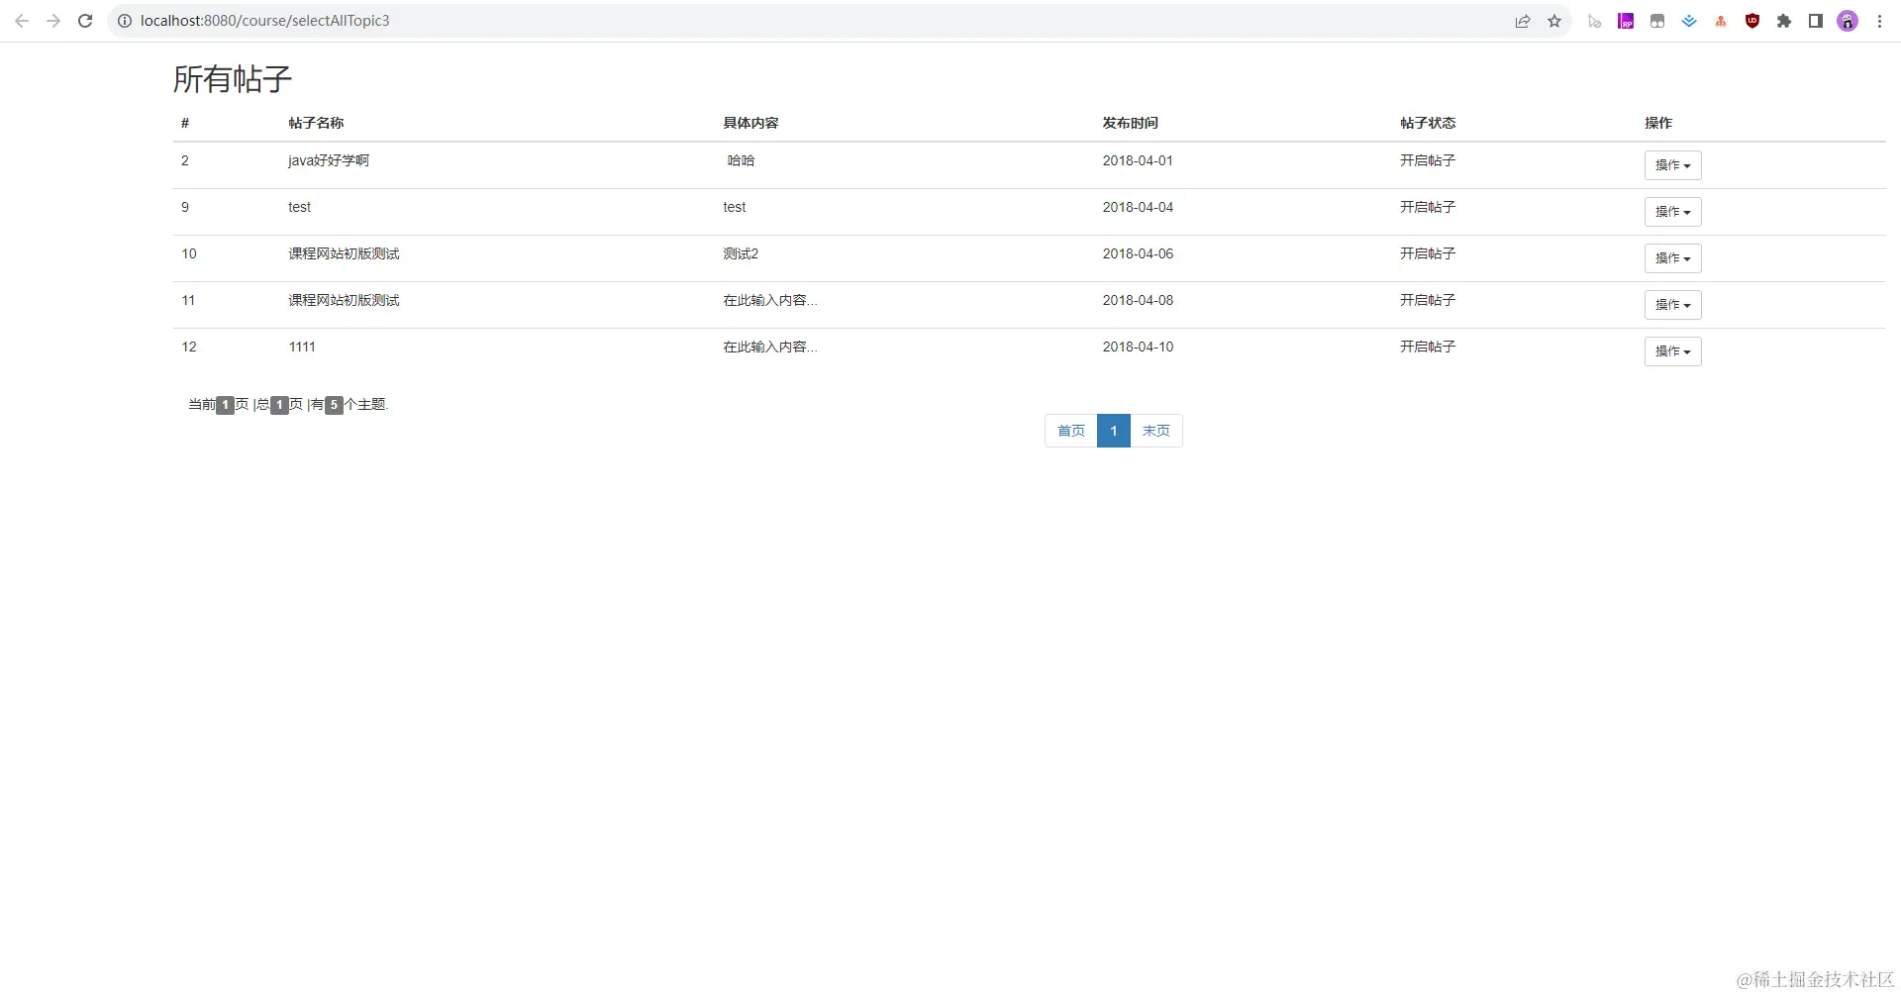Click the 所有帖子 page heading
The image size is (1901, 996).
pos(233,79)
